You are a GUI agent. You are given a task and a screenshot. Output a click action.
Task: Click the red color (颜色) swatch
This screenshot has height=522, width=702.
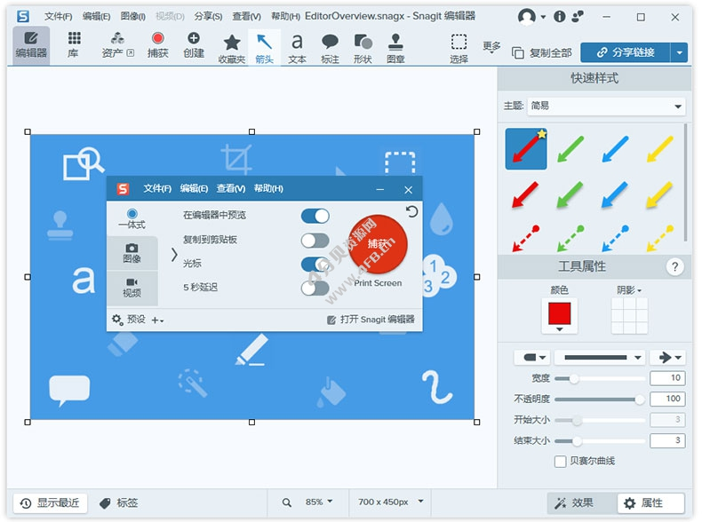pos(559,315)
